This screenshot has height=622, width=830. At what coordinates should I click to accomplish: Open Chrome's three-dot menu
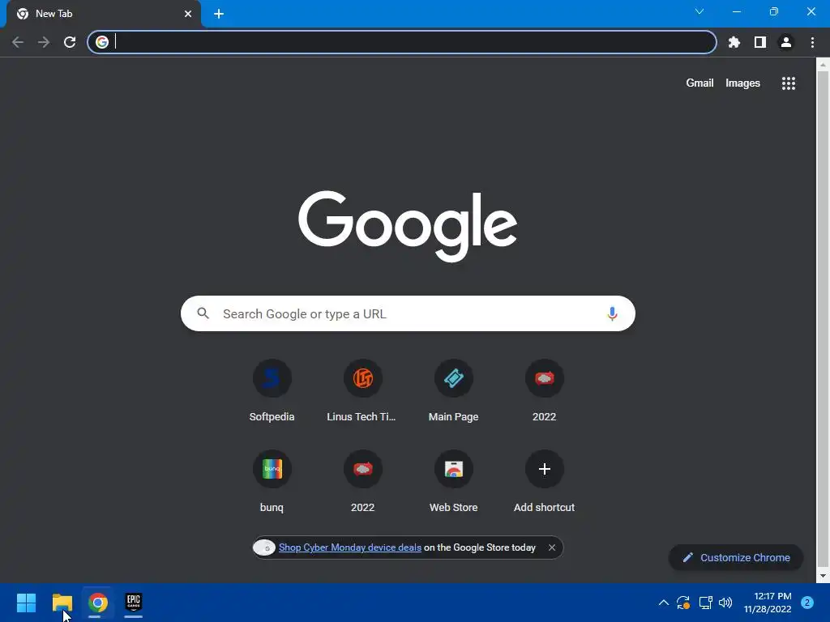click(x=812, y=42)
